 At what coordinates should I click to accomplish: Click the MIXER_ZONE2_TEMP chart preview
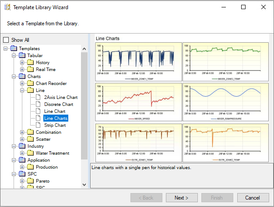coord(225,62)
